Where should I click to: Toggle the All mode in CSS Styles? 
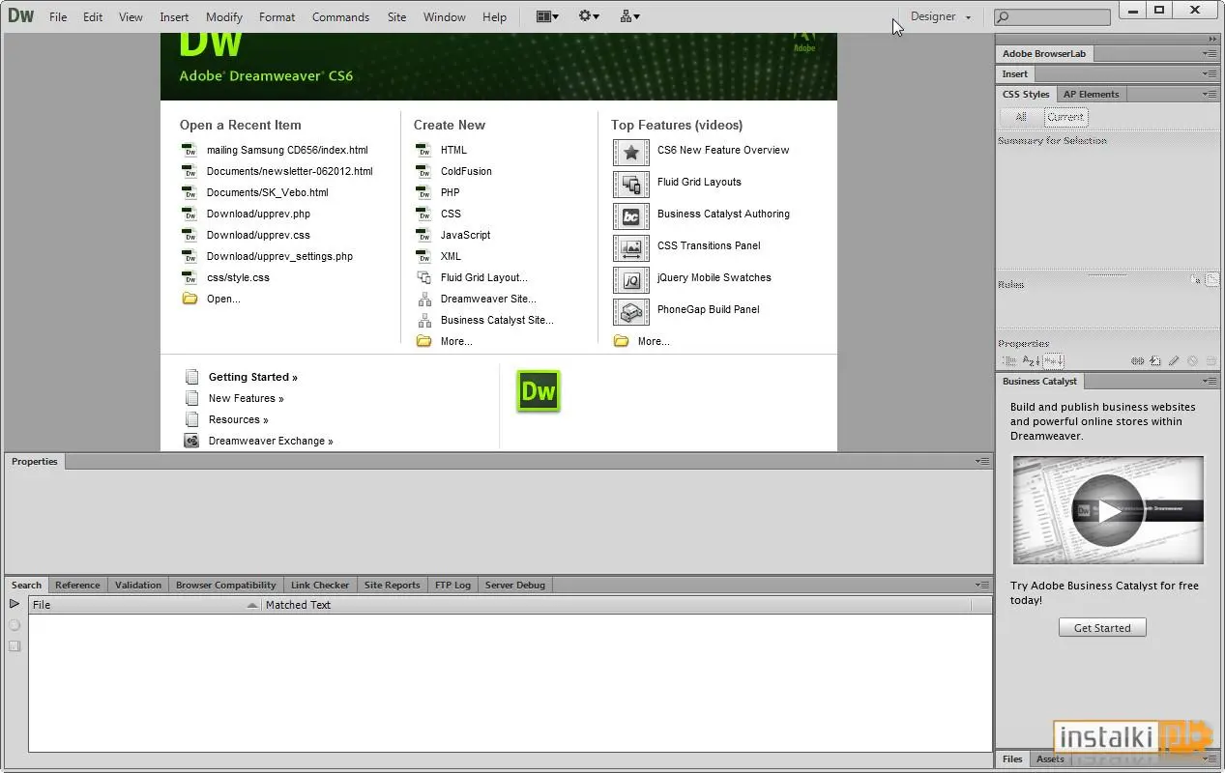tap(1020, 117)
